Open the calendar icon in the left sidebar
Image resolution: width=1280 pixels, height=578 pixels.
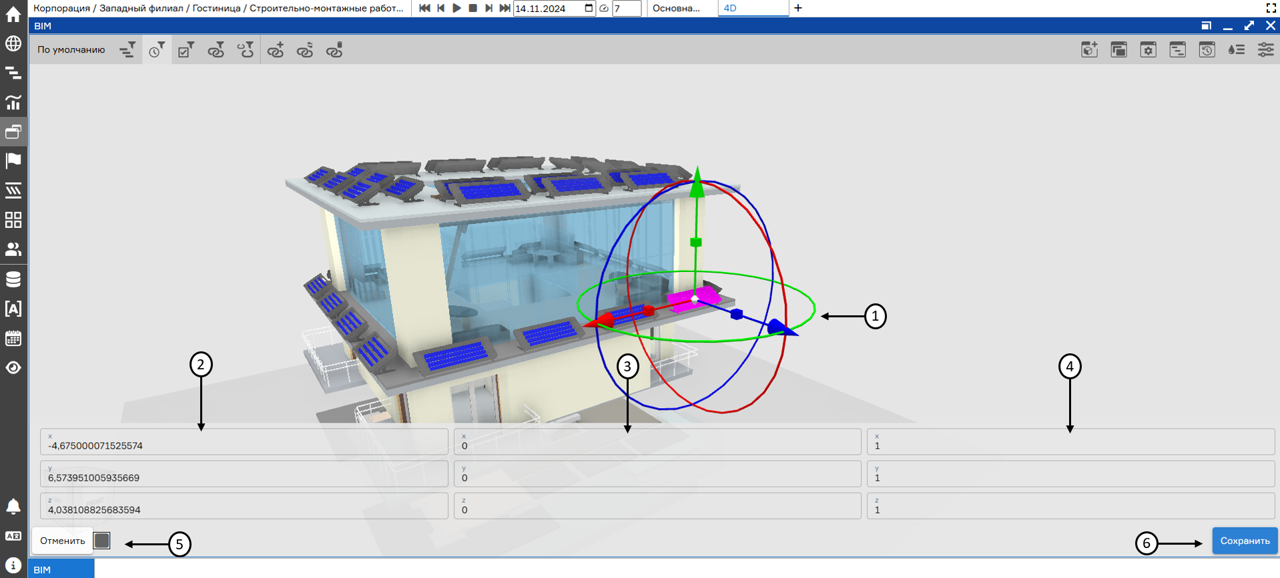click(x=13, y=338)
